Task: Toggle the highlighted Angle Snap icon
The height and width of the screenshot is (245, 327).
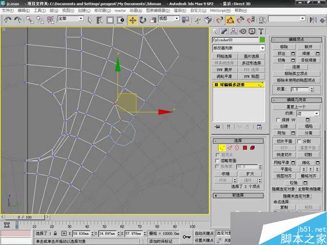Action: (x=230, y=20)
